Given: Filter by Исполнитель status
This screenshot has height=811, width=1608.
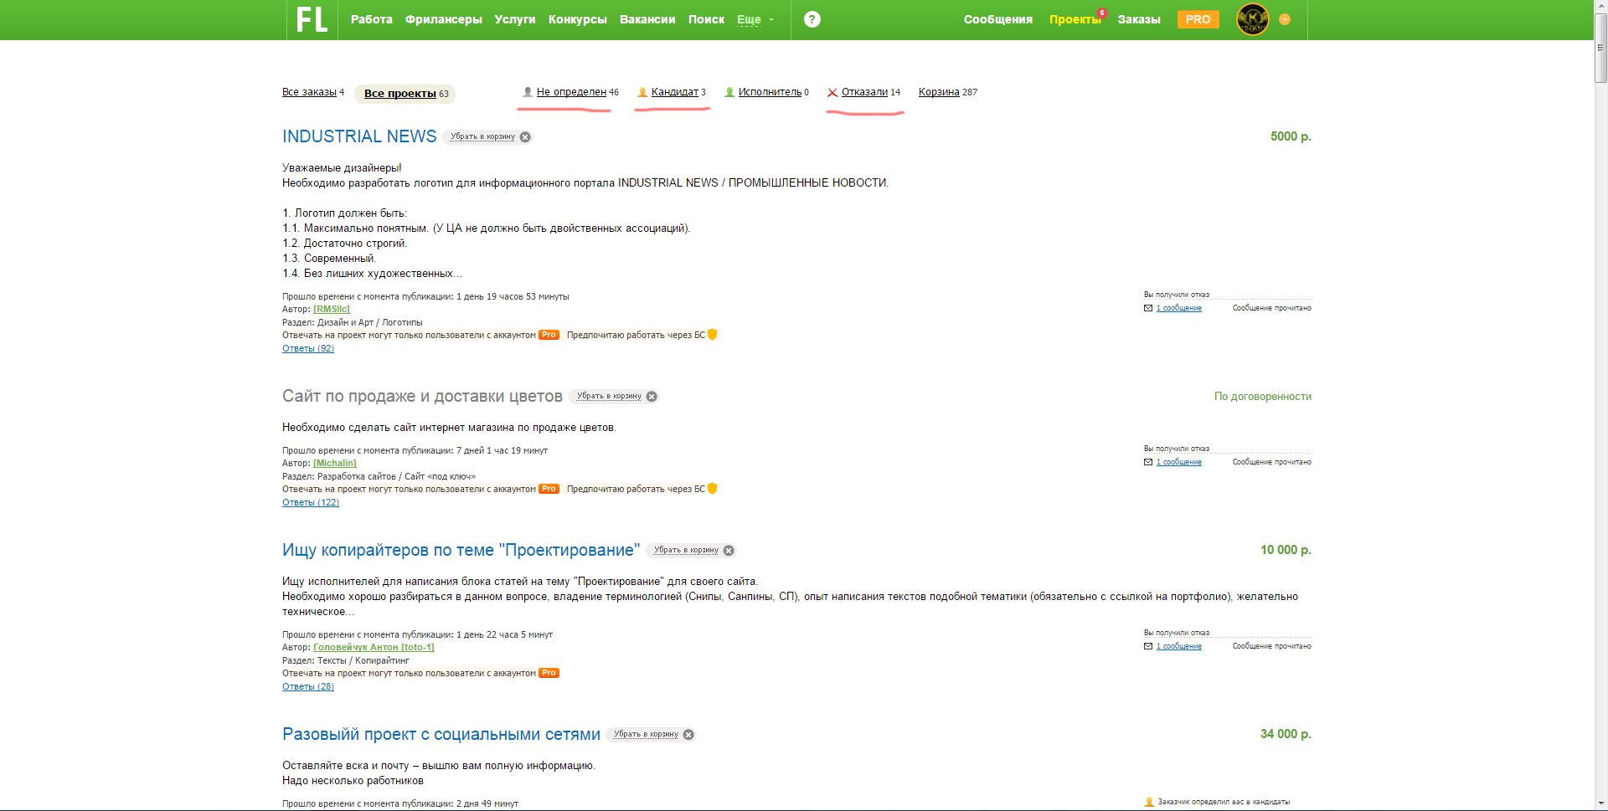Looking at the screenshot, I should [770, 92].
